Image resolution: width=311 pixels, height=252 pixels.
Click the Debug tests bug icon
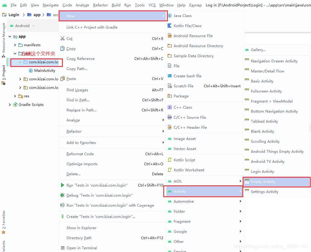(x=63, y=195)
